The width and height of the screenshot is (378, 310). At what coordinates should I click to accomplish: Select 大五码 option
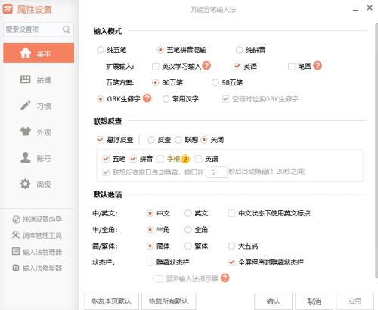(232, 246)
